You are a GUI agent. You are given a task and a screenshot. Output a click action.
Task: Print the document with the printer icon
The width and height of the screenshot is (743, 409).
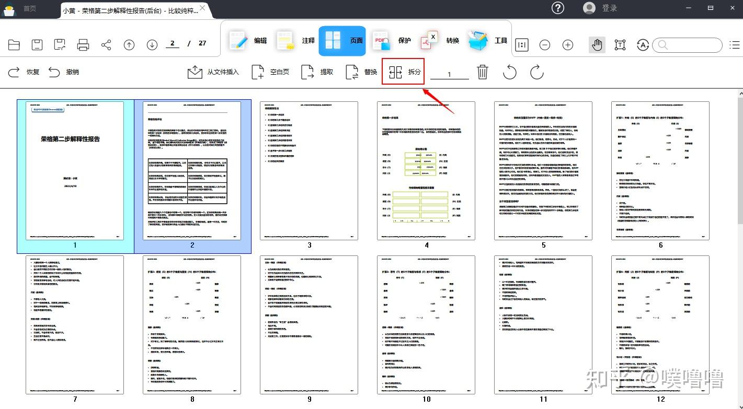pos(83,45)
